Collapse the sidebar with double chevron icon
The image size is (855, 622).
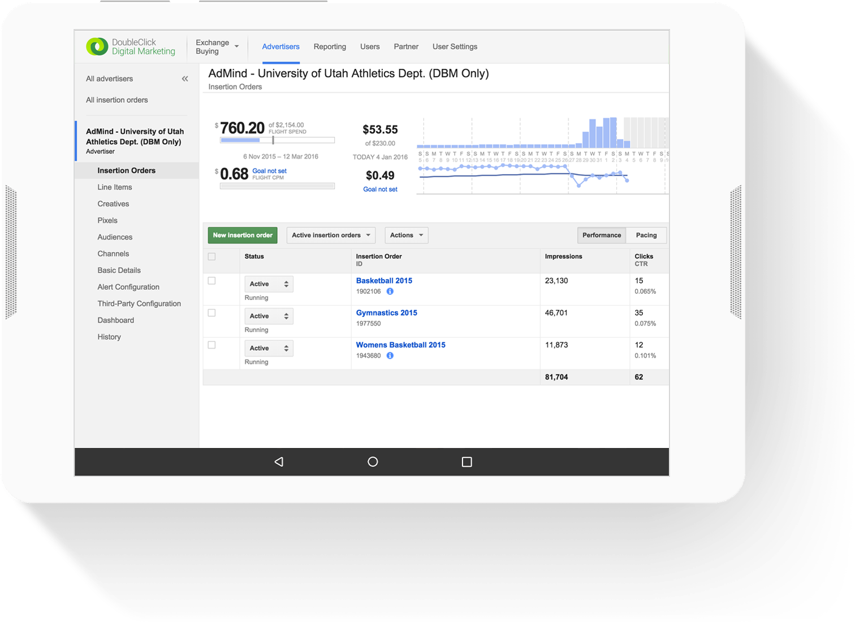[185, 79]
